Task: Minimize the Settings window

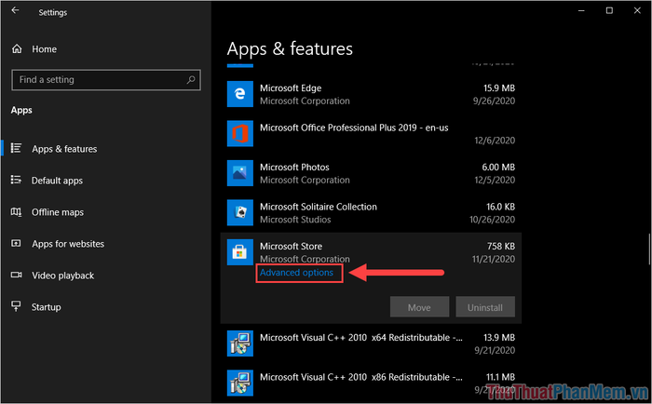Action: 581,10
